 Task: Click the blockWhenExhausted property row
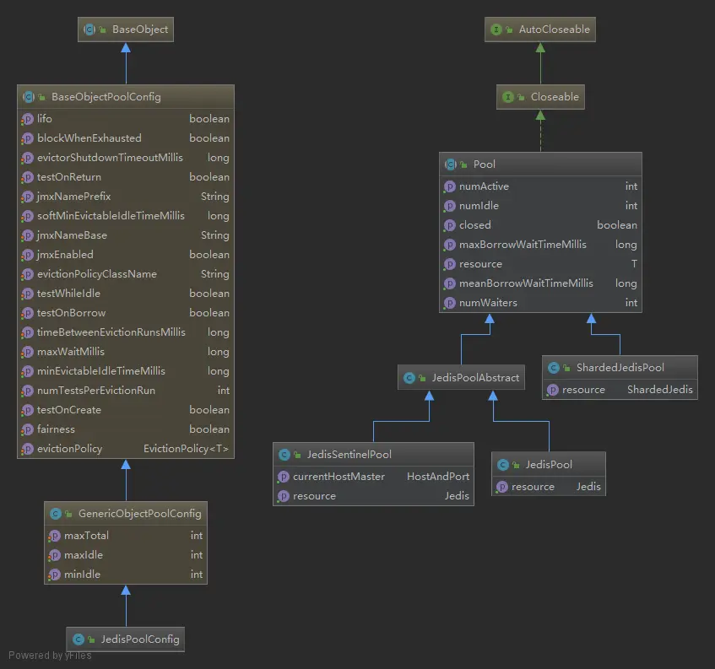(x=126, y=138)
